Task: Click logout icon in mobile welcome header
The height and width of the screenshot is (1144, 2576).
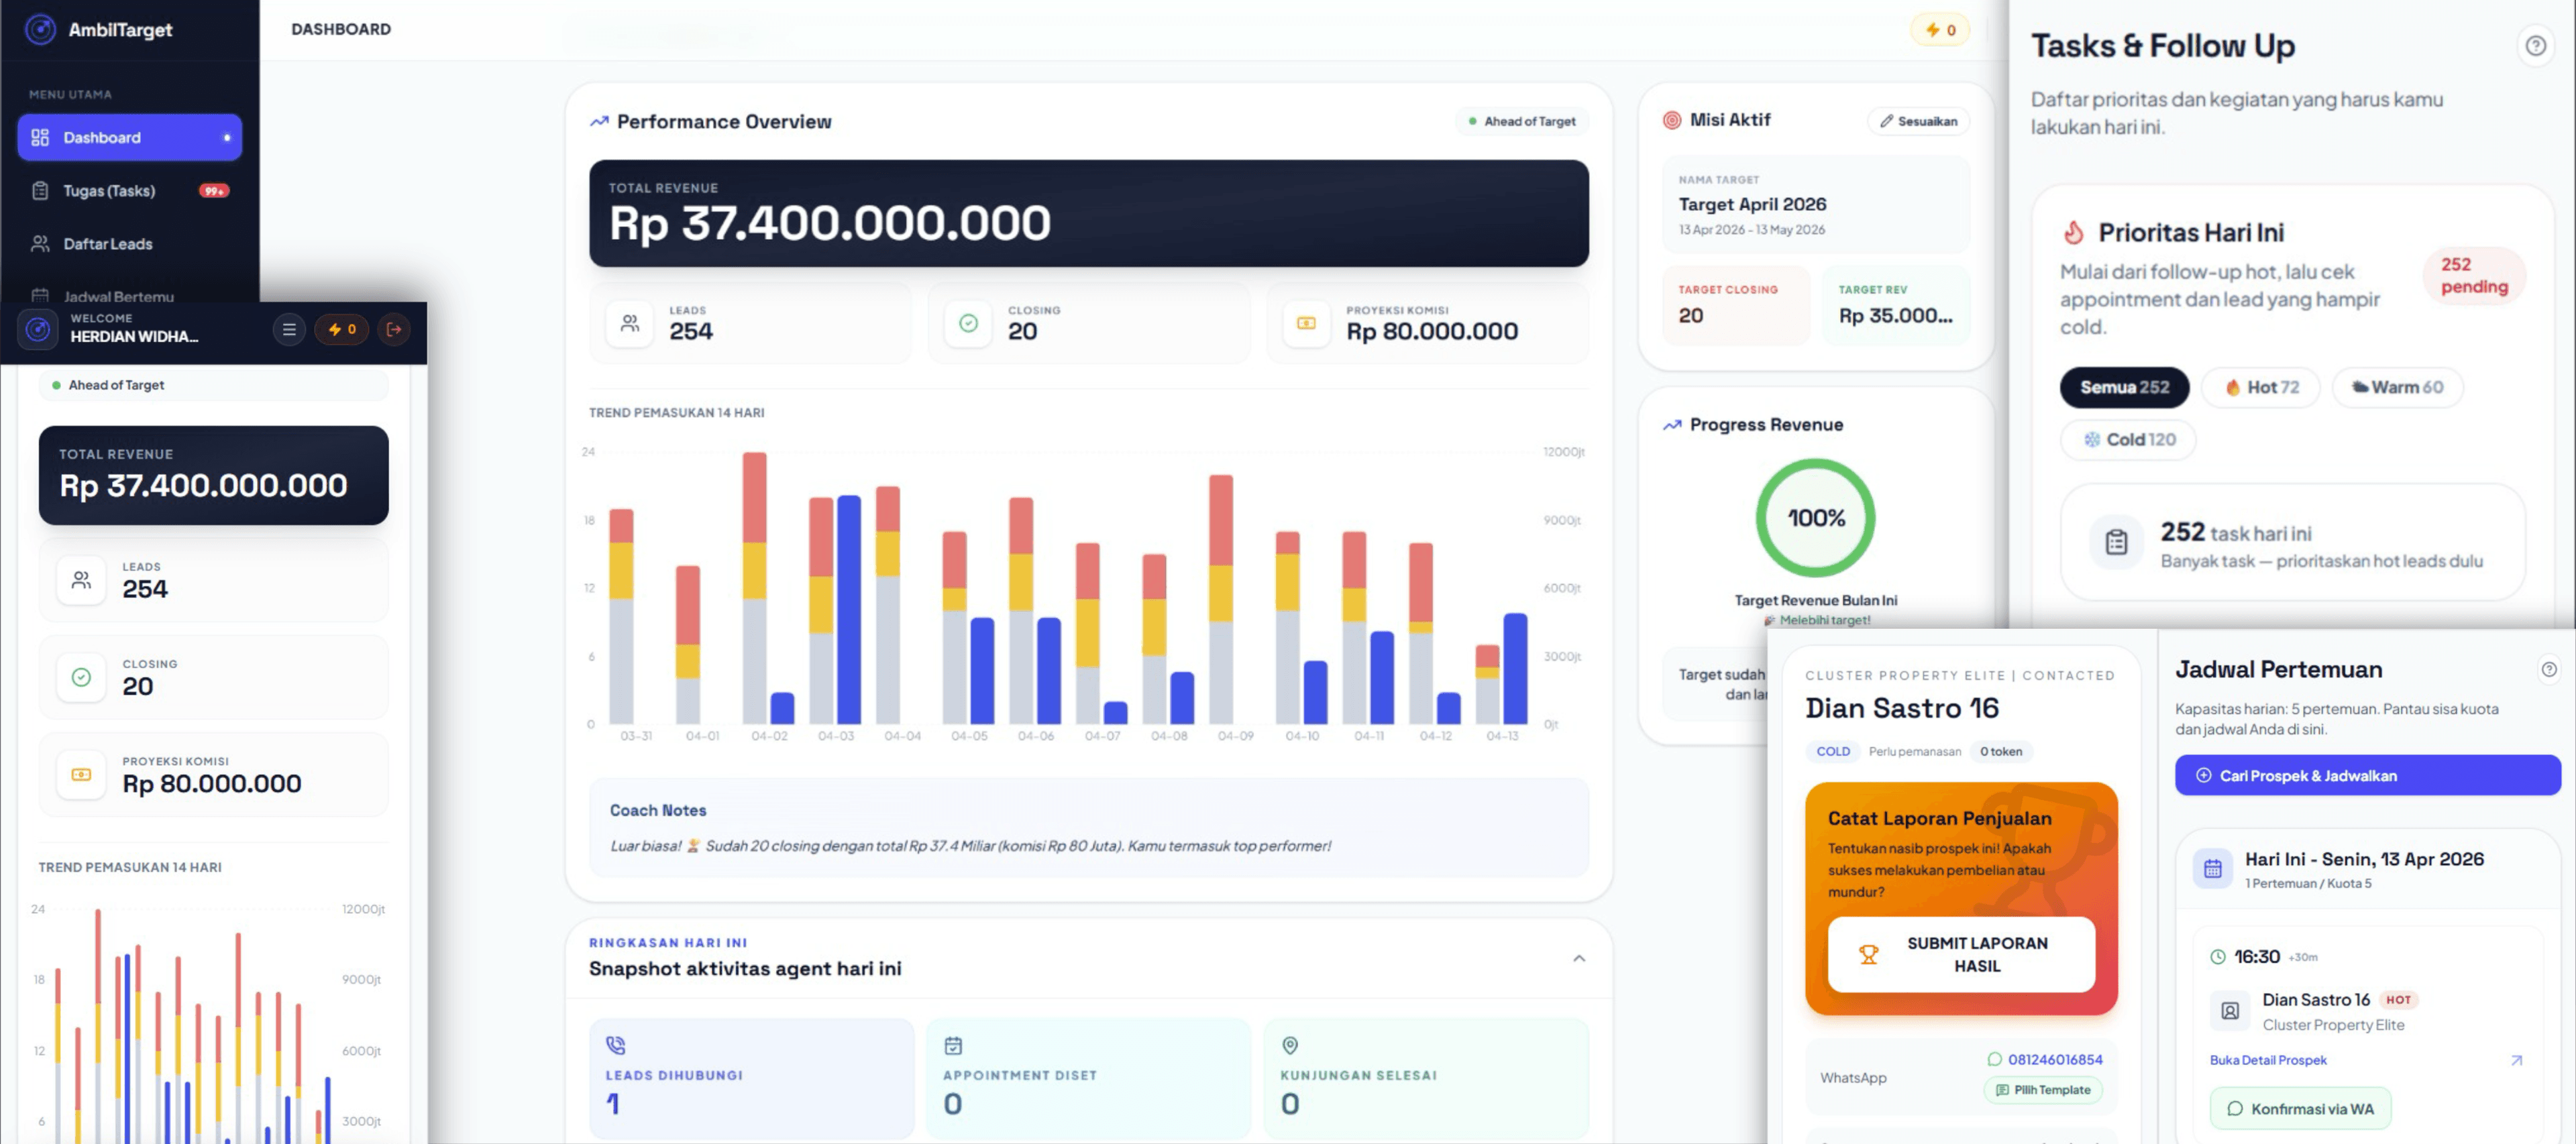Action: [394, 329]
